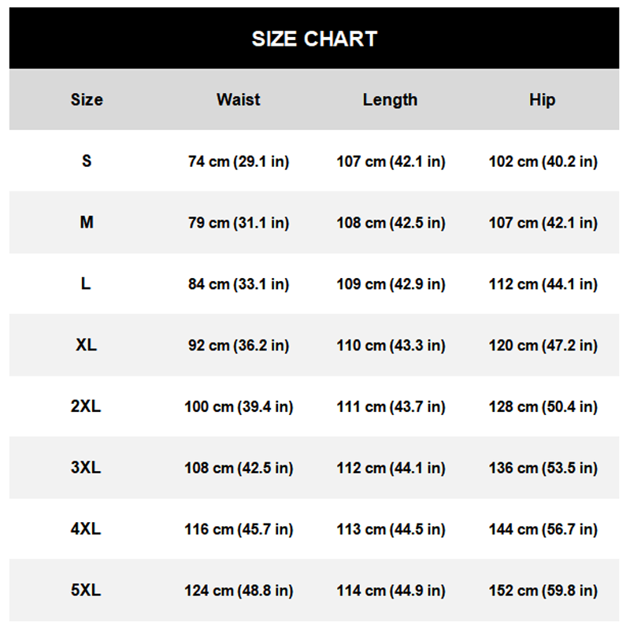This screenshot has width=630, height=630.
Task: Select the 152 cm (59.8 in) hip cell
Action: click(x=543, y=591)
